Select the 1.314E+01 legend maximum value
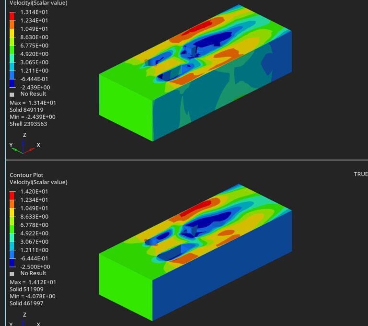The width and height of the screenshot is (368, 326). [x=34, y=12]
